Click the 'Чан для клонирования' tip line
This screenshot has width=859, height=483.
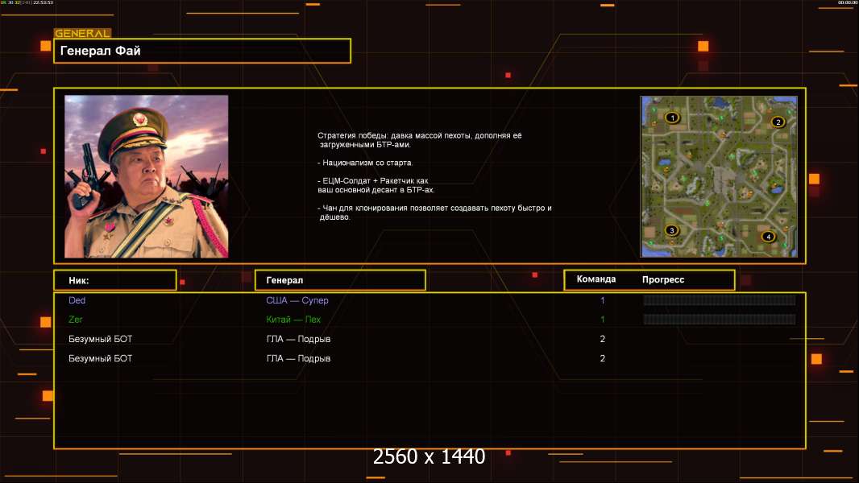(434, 213)
